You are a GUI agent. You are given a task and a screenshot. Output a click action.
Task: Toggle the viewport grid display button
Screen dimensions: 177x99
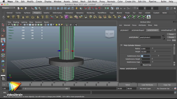point(25,25)
